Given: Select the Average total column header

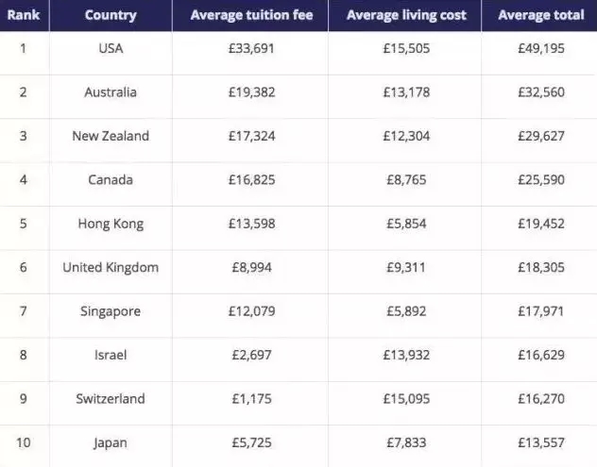Looking at the screenshot, I should click(539, 15).
